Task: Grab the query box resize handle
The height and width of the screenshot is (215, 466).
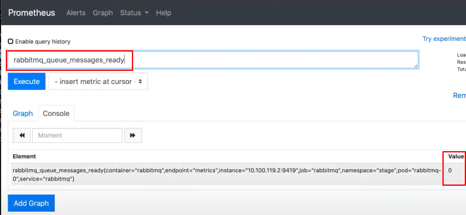Action: 415,66
